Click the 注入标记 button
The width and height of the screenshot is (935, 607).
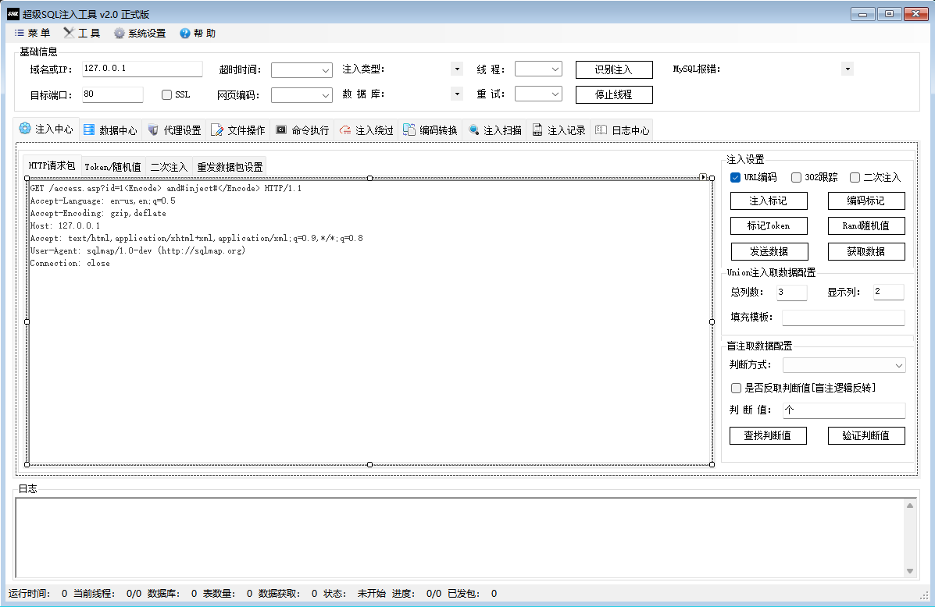pos(769,201)
